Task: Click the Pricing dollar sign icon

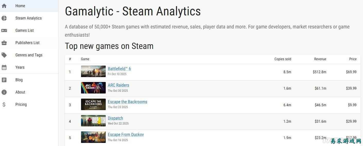Action: click(4, 105)
